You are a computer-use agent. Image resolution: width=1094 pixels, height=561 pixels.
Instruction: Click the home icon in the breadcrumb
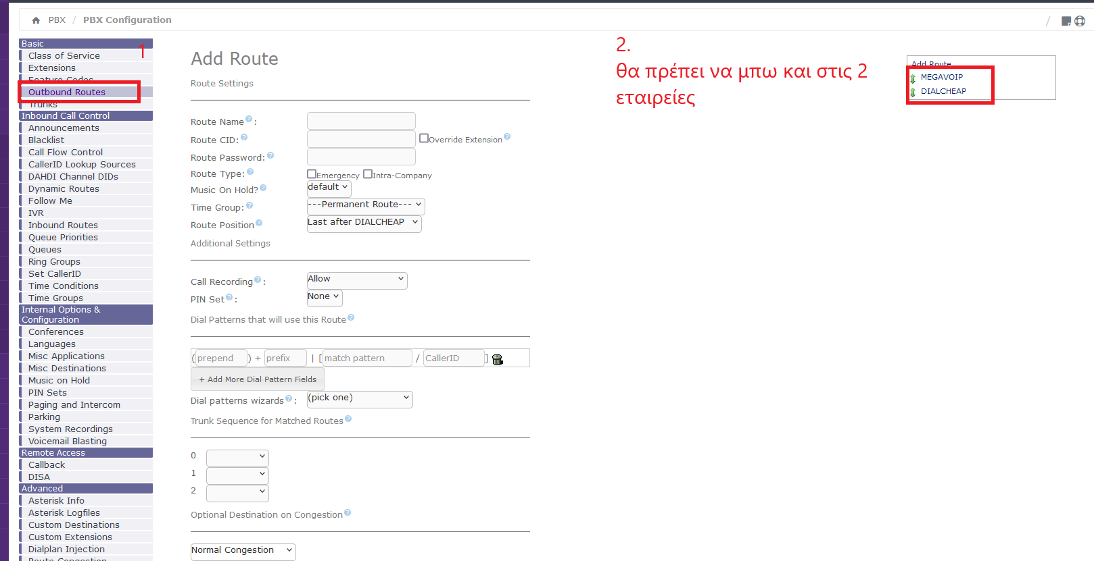click(x=36, y=20)
